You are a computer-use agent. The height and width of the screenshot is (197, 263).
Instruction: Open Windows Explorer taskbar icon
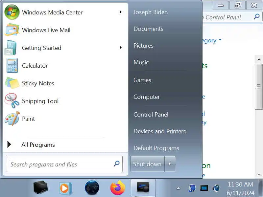(x=41, y=187)
